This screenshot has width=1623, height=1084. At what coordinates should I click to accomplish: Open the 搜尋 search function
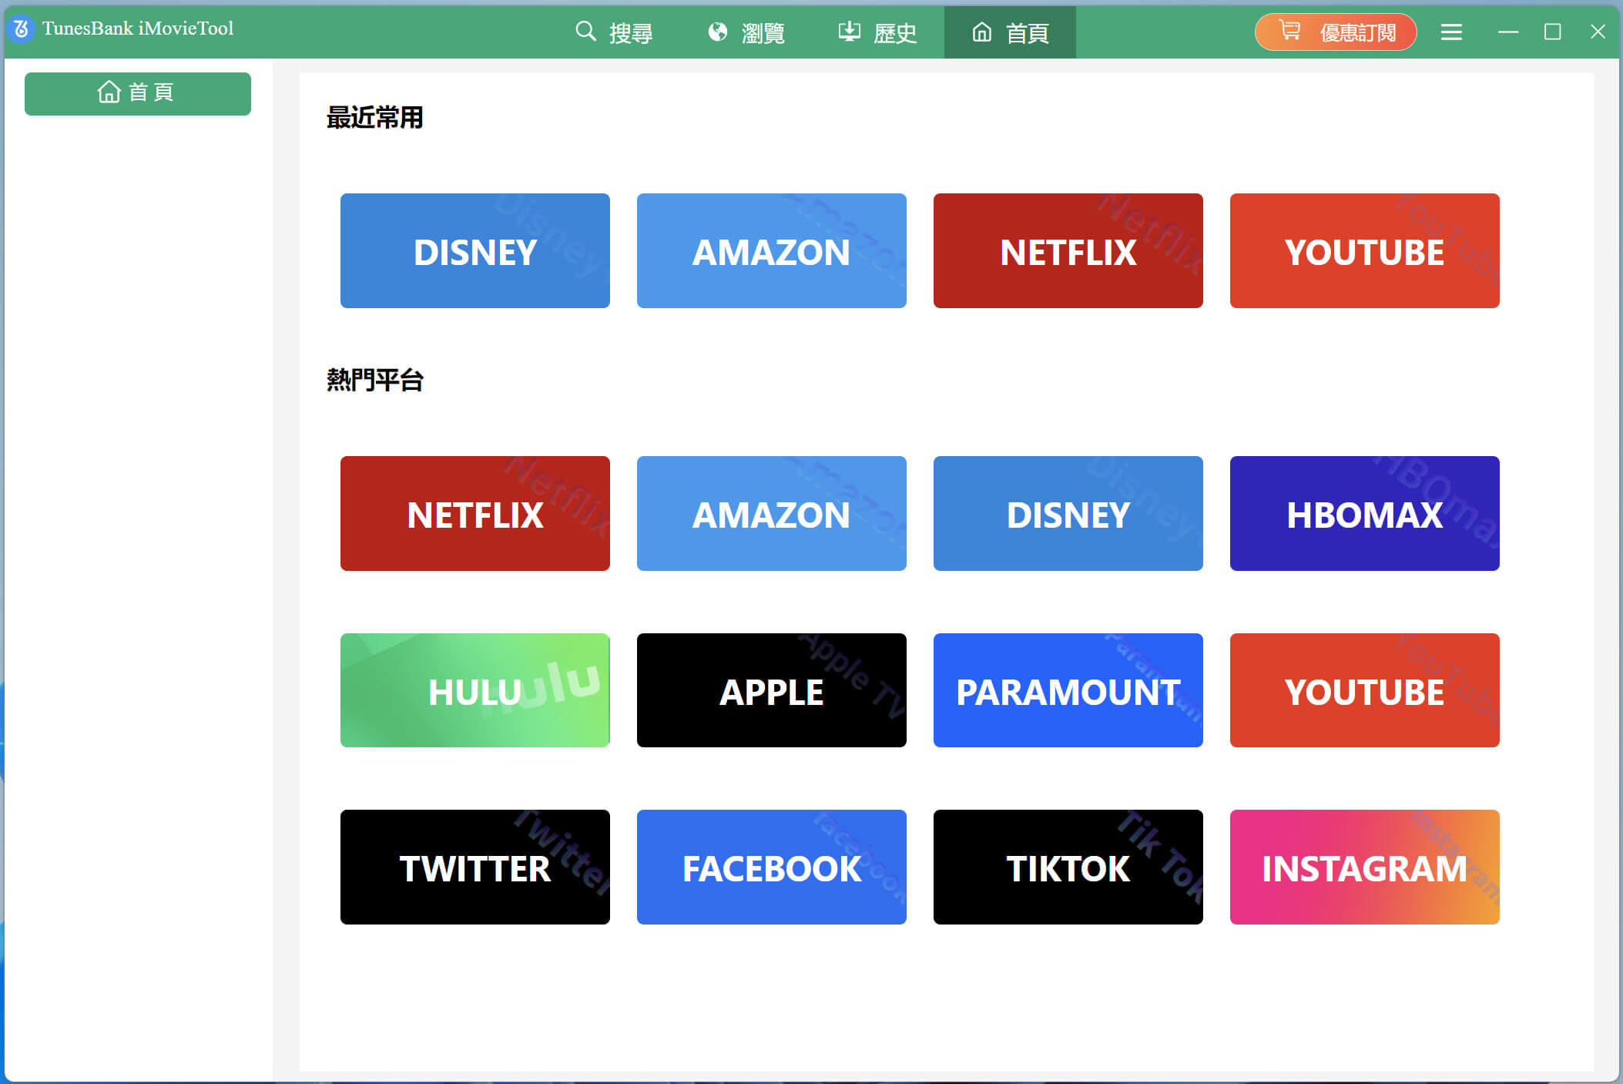tap(615, 32)
